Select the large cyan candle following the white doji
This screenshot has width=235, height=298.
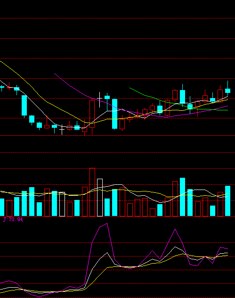[114, 114]
